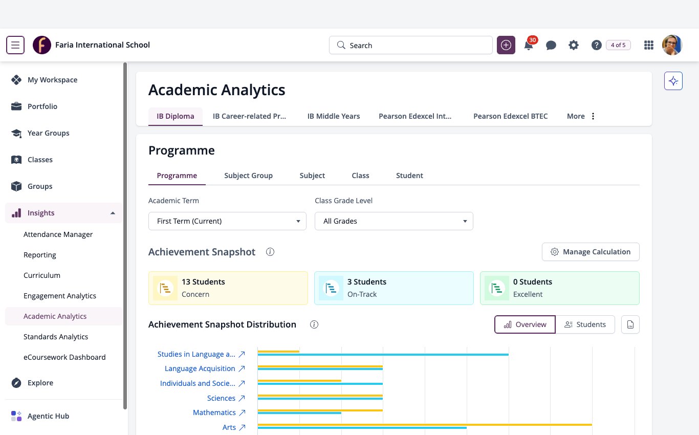The width and height of the screenshot is (699, 435).
Task: Open Individuals and Socie... subject link
Action: click(x=198, y=383)
